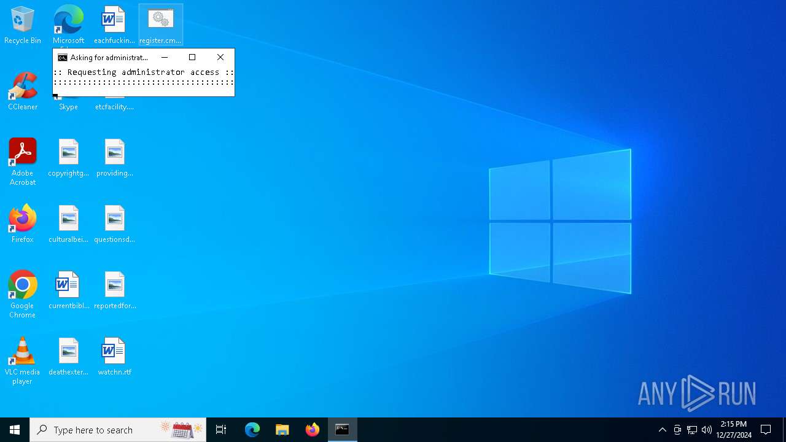
Task: Select the deathexter image file icon
Action: click(x=68, y=357)
